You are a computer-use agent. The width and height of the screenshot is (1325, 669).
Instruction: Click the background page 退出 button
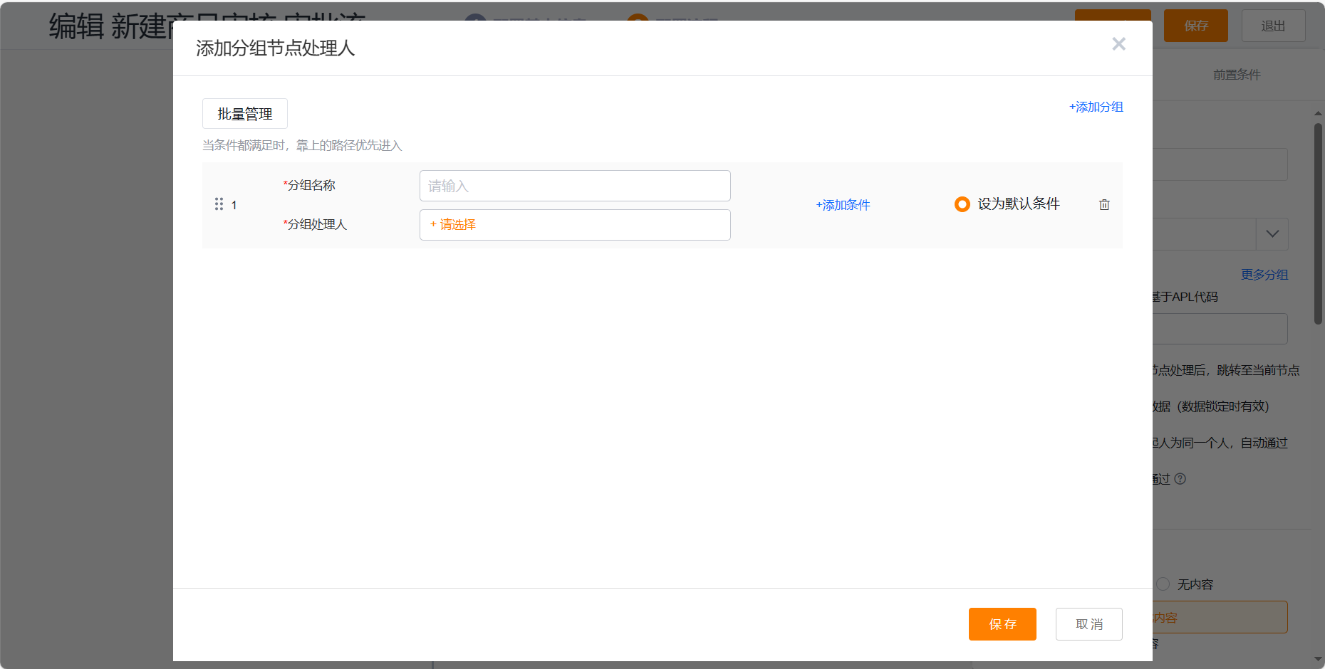pos(1273,26)
